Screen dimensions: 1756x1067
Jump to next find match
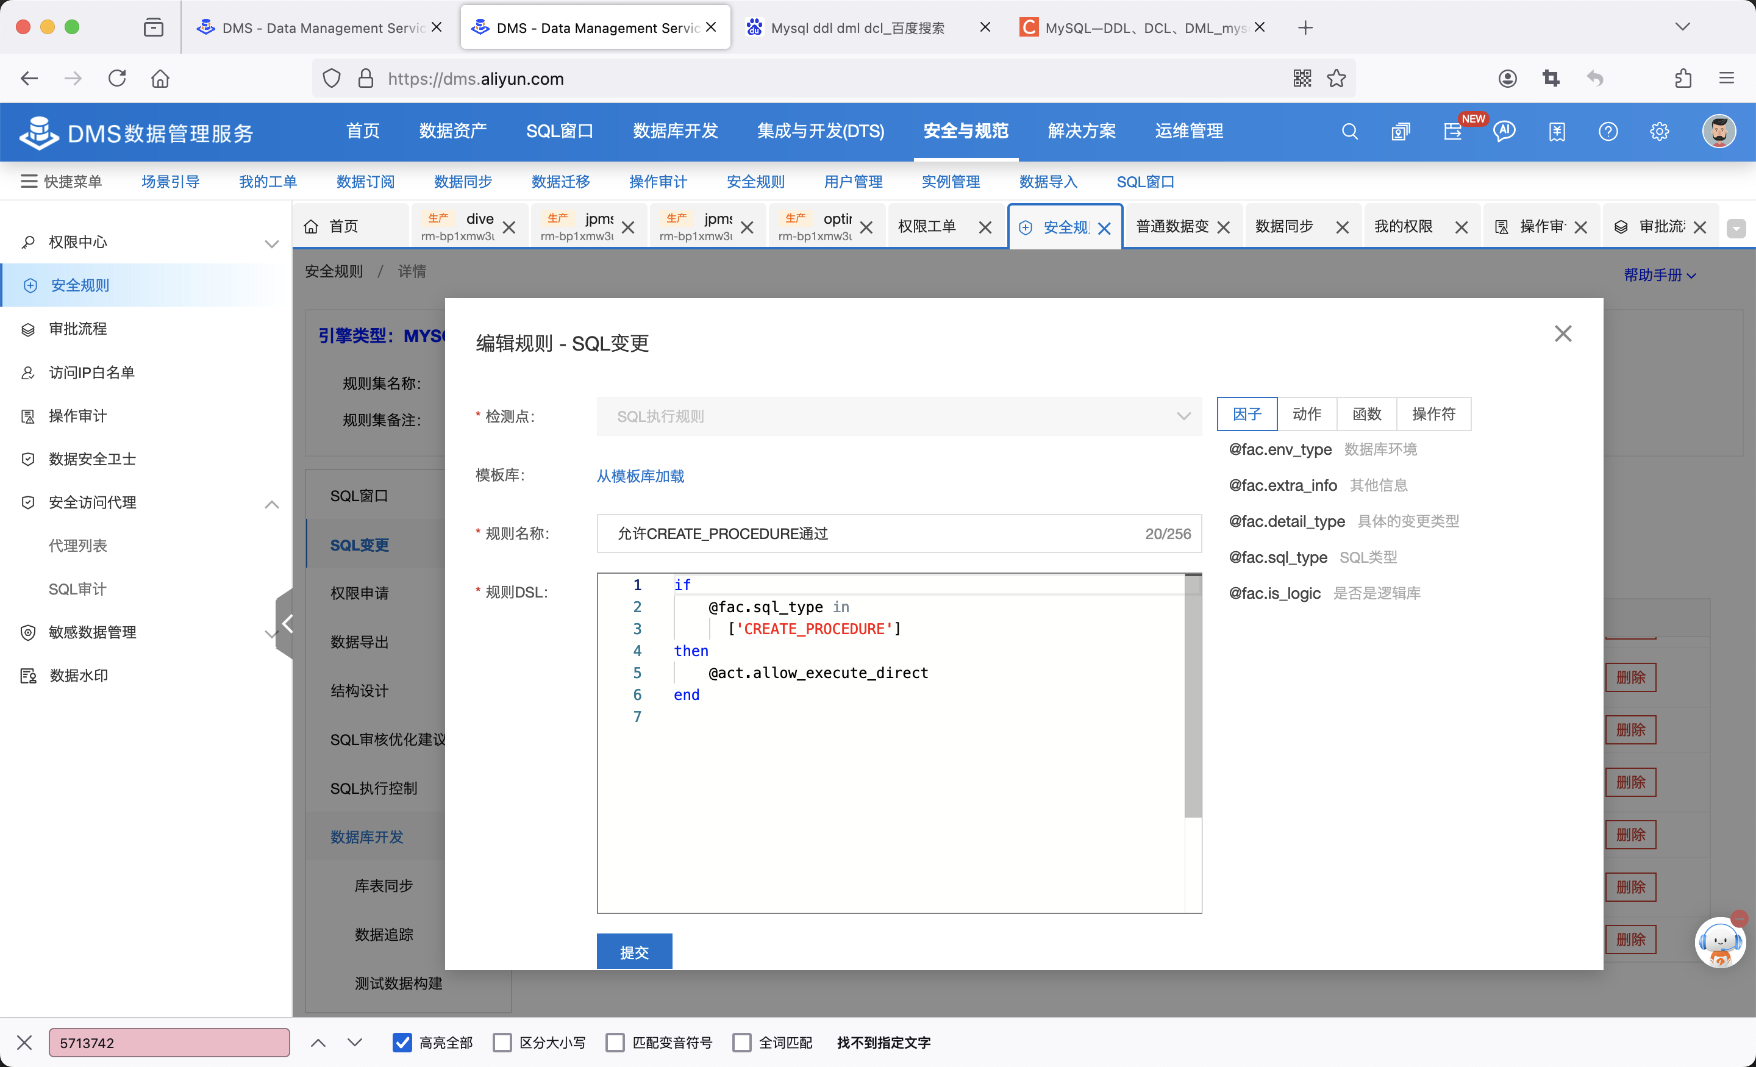354,1043
